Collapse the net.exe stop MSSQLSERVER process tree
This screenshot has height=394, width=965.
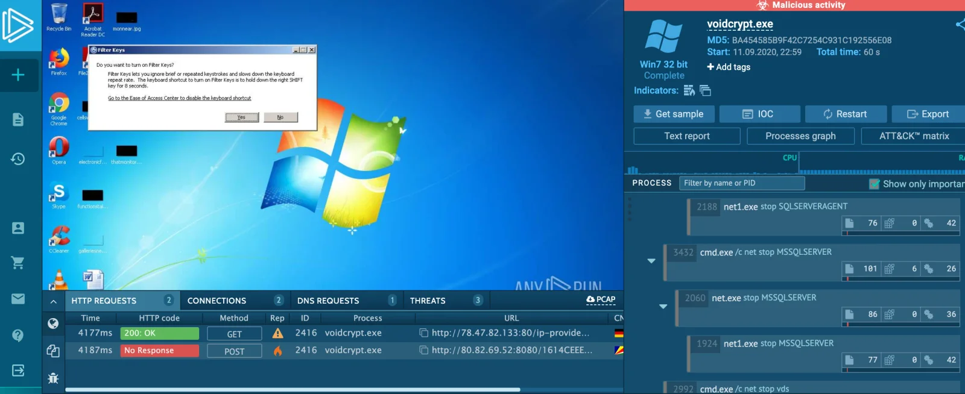[x=663, y=307]
